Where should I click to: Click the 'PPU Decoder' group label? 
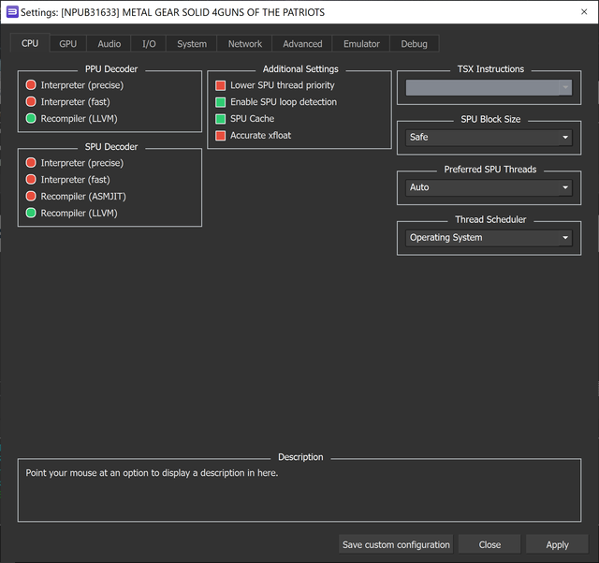[111, 69]
